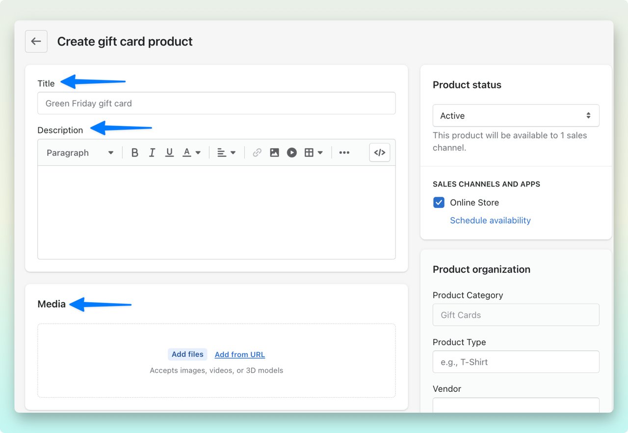Open the Product status dropdown showing Active
The image size is (628, 433).
516,115
